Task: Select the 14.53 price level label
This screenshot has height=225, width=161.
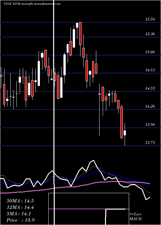Action: click(150, 88)
